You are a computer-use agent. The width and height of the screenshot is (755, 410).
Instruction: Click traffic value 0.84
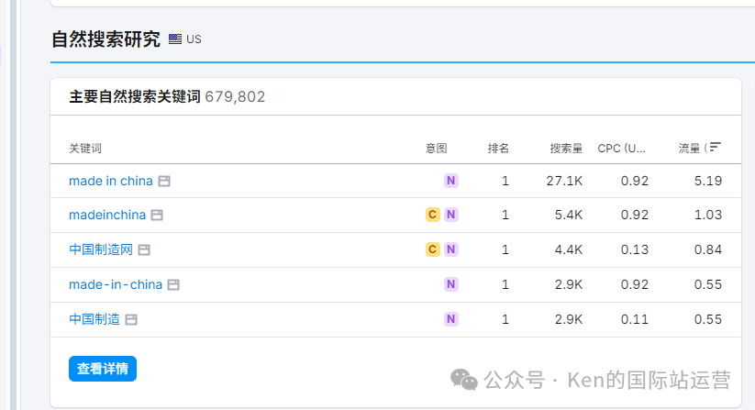pyautogui.click(x=708, y=249)
